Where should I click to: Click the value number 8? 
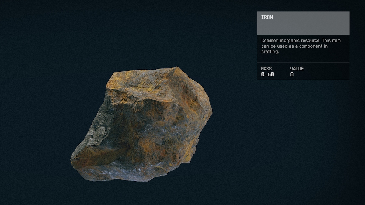pos(292,74)
